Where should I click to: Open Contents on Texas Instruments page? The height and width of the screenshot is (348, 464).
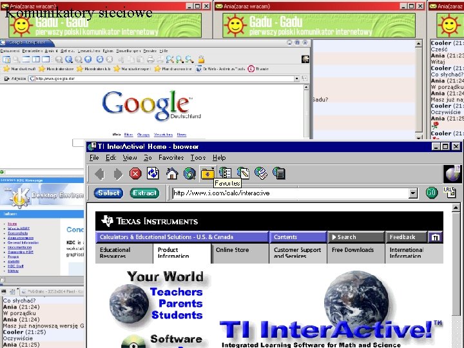click(298, 237)
